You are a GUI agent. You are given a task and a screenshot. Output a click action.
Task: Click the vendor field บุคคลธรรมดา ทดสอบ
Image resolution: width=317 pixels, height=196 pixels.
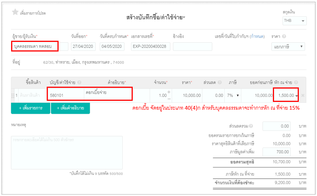click(x=40, y=46)
